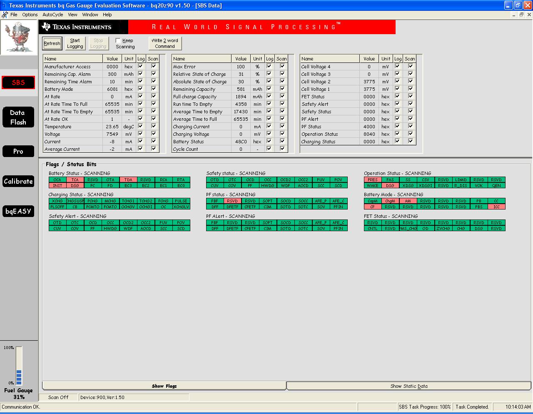Click the Remaining Cap. Alarm value 300
Image resolution: width=533 pixels, height=414 pixels.
pyautogui.click(x=112, y=74)
